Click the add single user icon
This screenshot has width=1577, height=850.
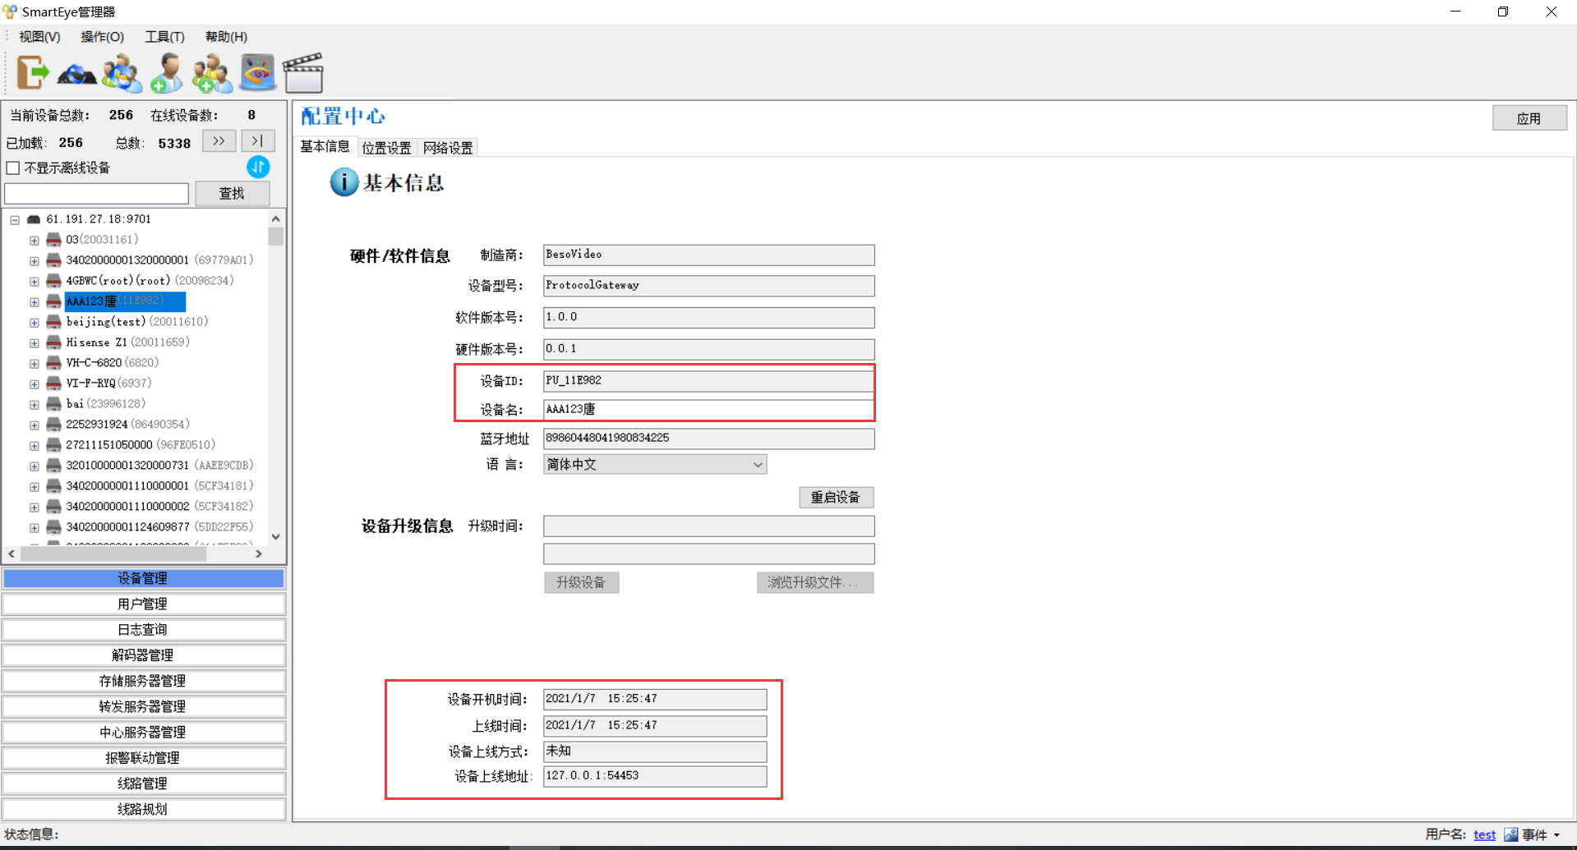click(x=167, y=73)
